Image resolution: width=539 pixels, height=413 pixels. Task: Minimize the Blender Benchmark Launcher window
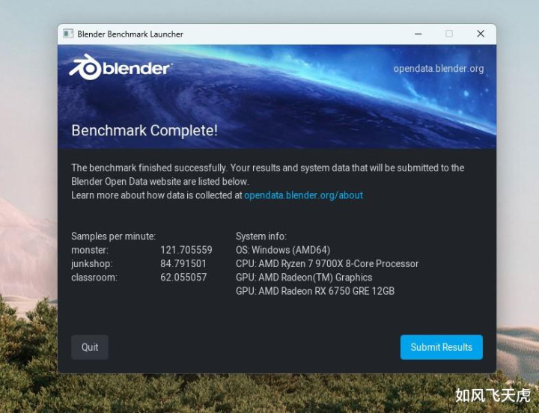[x=418, y=34]
